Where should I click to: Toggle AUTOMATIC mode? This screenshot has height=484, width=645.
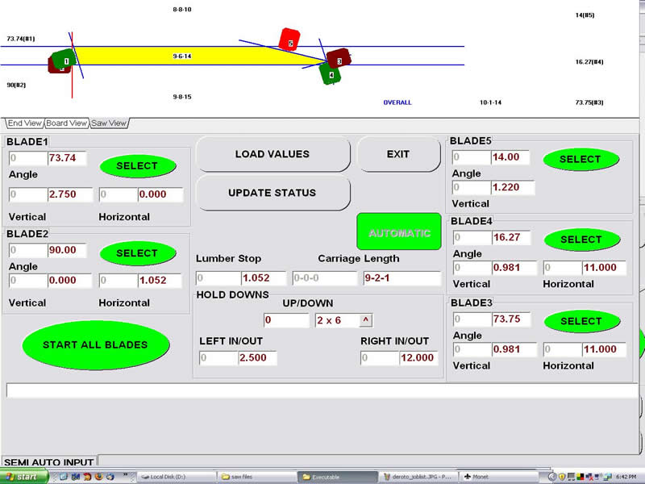(399, 232)
